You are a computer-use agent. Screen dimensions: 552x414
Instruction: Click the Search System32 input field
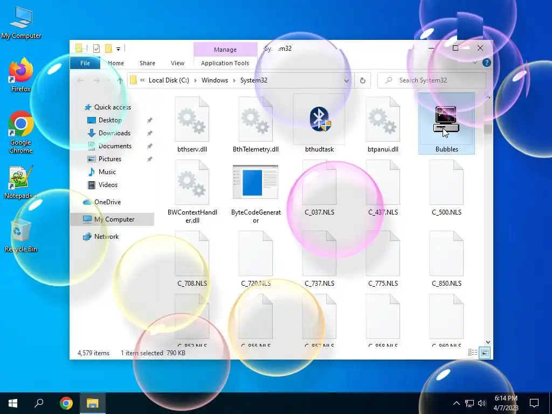coord(432,81)
